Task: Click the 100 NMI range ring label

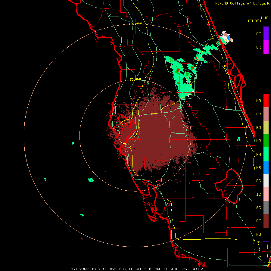Action: [135, 24]
